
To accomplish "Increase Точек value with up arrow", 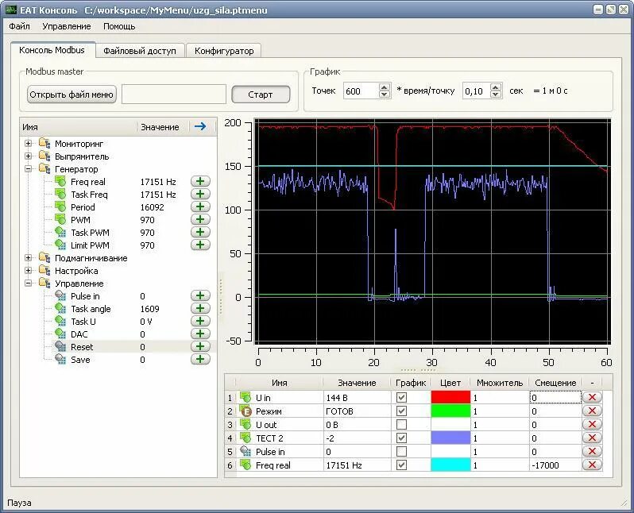I will pyautogui.click(x=385, y=86).
